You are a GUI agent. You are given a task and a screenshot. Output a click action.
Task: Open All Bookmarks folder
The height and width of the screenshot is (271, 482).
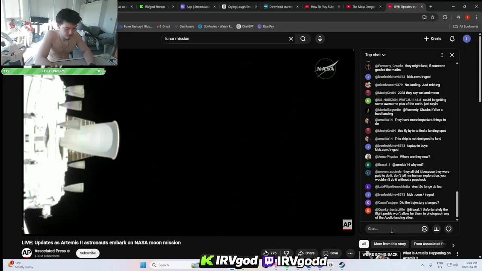click(466, 26)
